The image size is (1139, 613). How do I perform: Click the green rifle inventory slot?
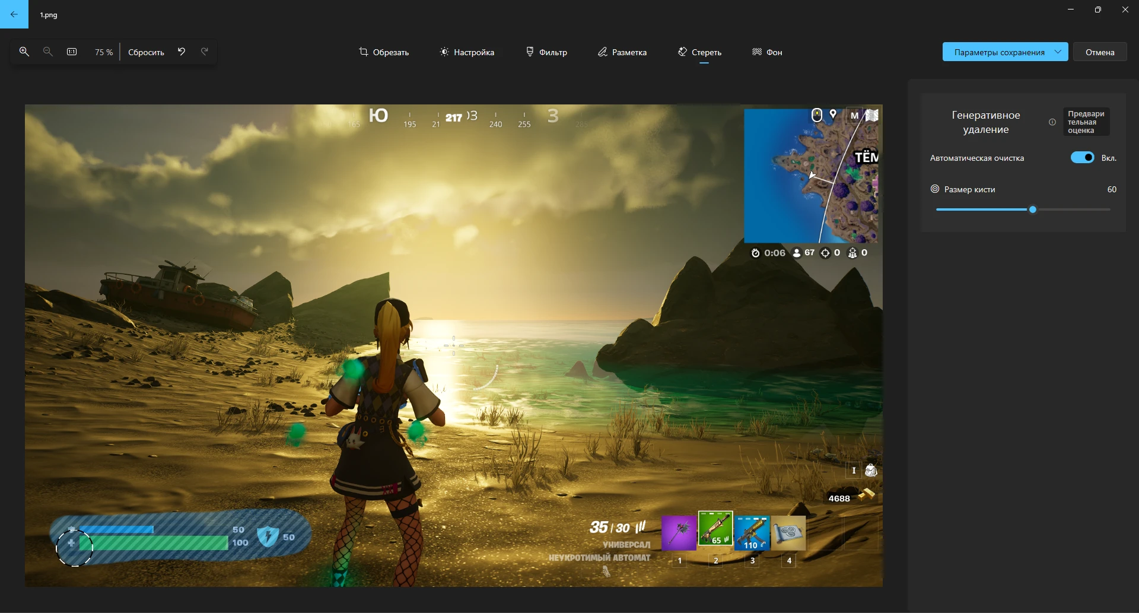pos(715,529)
